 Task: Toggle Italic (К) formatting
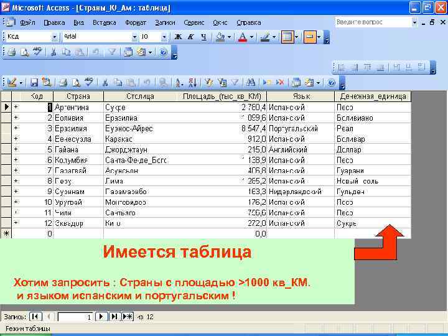click(191, 37)
